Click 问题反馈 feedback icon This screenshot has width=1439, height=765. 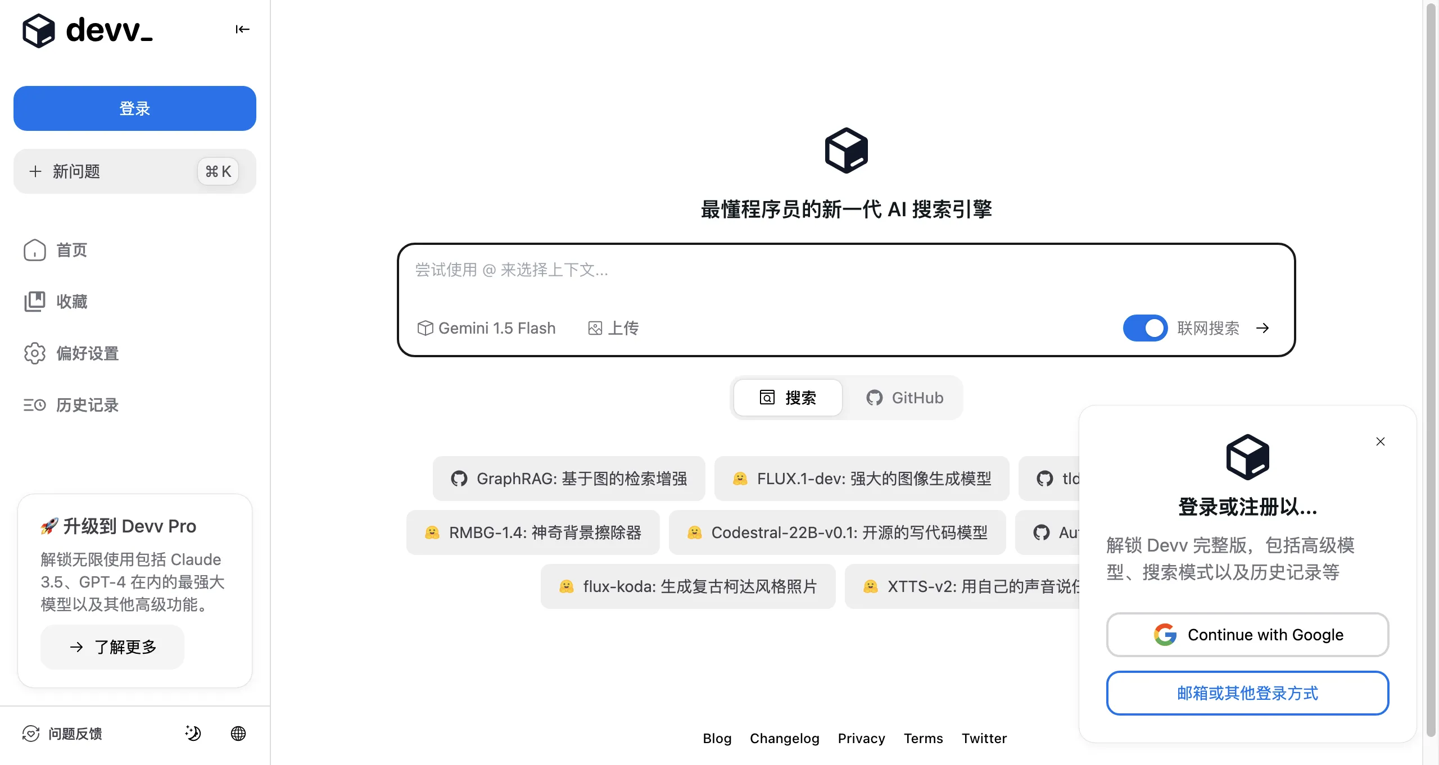(31, 734)
